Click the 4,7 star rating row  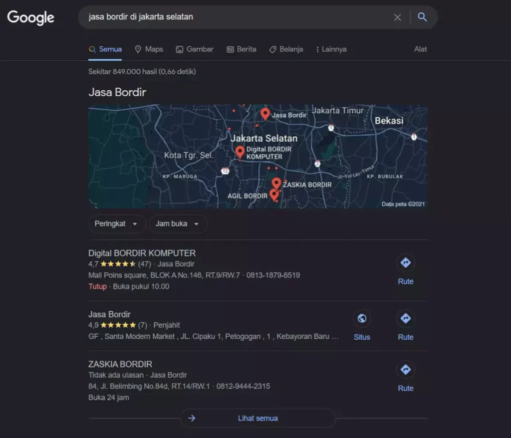141,264
